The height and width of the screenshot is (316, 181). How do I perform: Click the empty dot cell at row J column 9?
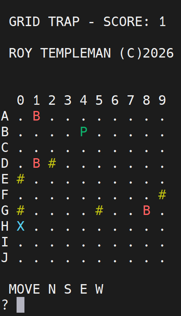click(162, 261)
